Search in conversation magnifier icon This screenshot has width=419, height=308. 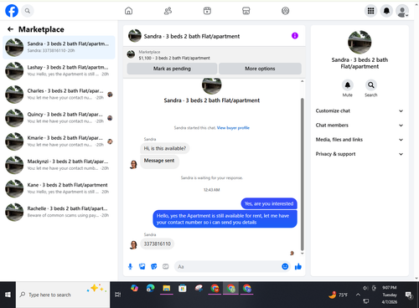[x=371, y=85]
